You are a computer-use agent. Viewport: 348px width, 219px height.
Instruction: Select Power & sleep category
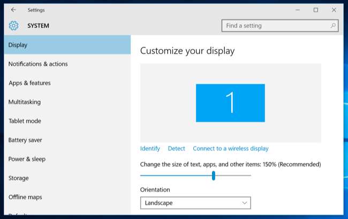(27, 159)
